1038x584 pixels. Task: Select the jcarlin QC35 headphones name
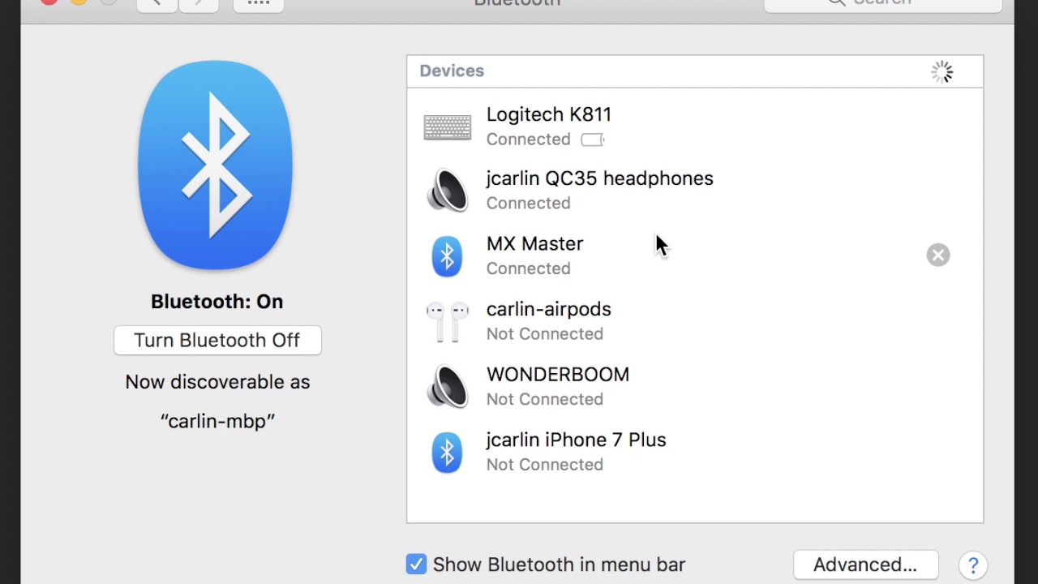point(600,178)
